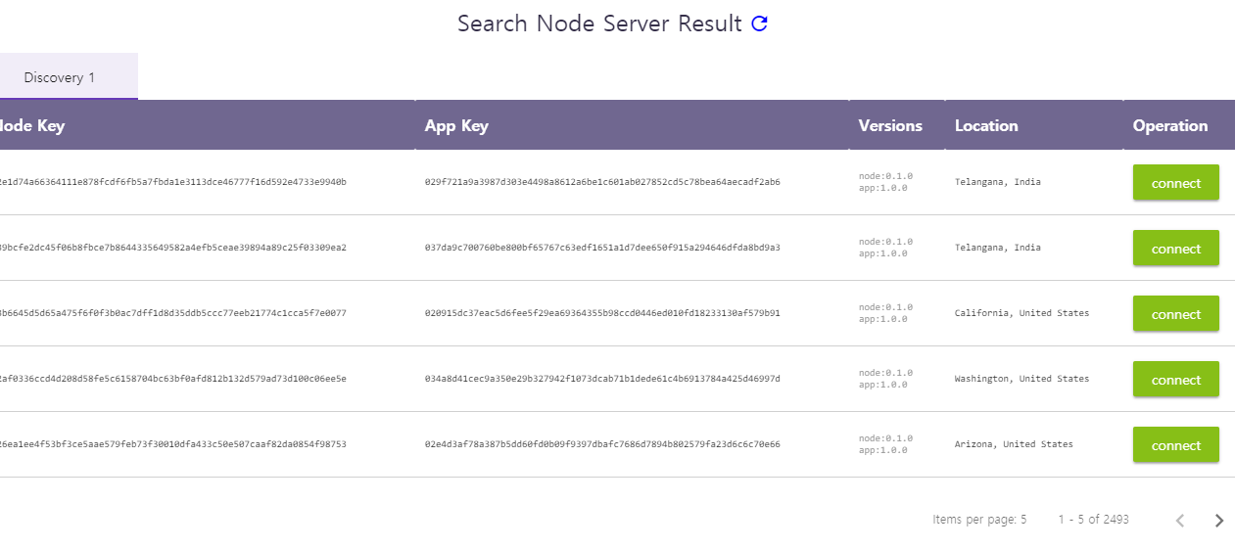Connect to the second Telangana, India node

coord(1175,249)
